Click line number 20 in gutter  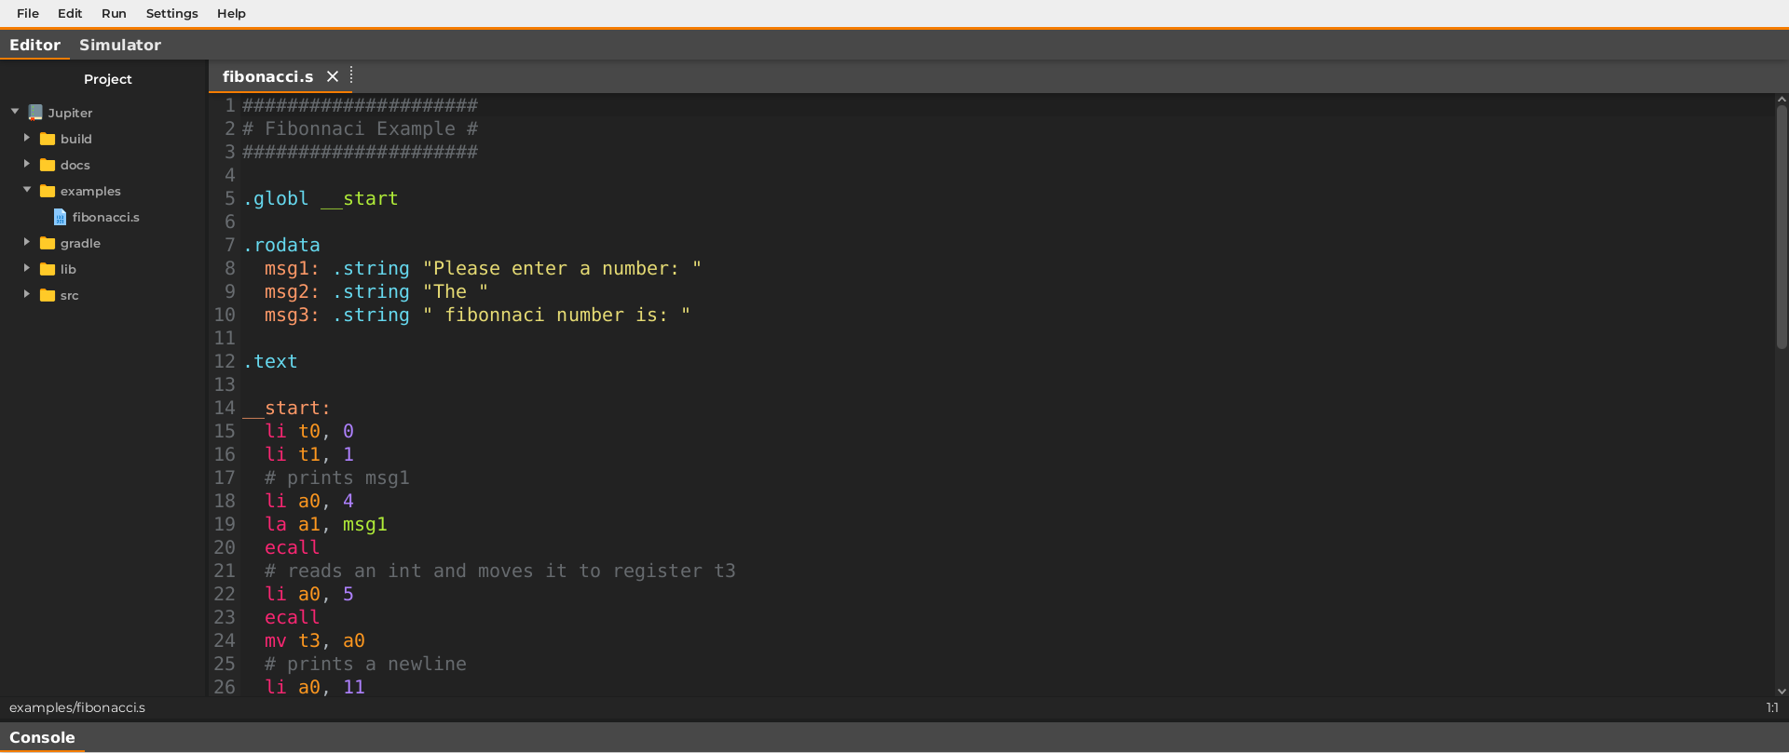(225, 547)
